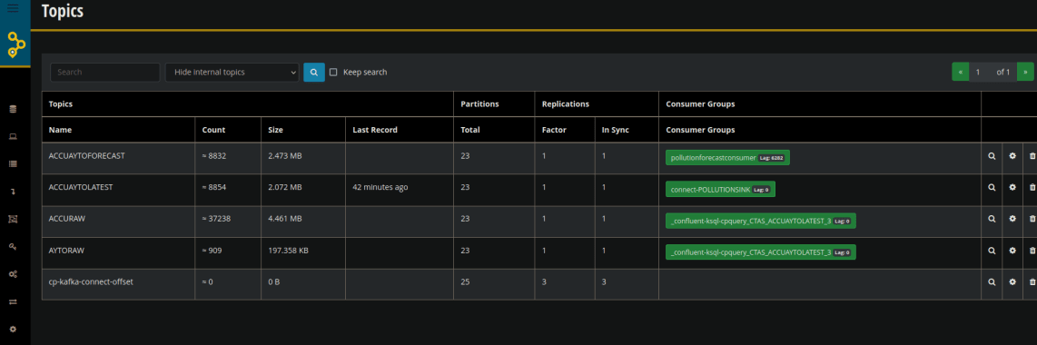The height and width of the screenshot is (345, 1037).
Task: Open Settings gear icon in the sidebar
Action: pos(13,329)
